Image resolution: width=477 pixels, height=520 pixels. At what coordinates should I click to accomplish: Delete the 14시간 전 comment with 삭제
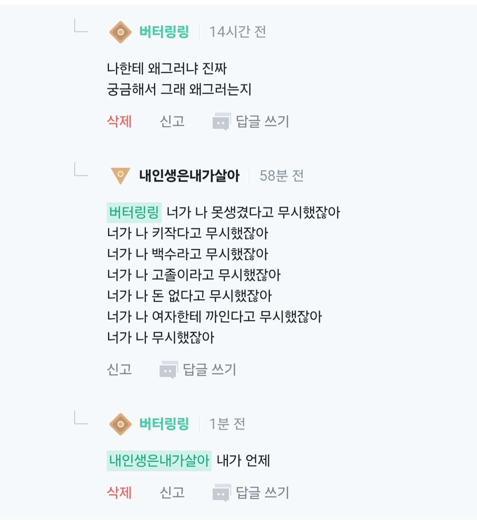tap(119, 121)
